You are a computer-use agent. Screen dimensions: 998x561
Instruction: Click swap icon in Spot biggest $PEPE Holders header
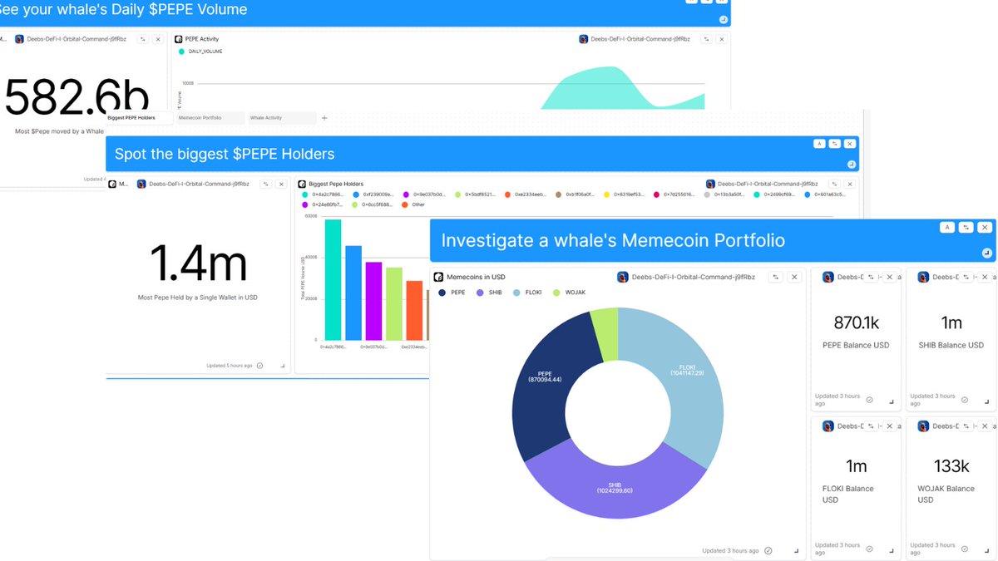[834, 144]
